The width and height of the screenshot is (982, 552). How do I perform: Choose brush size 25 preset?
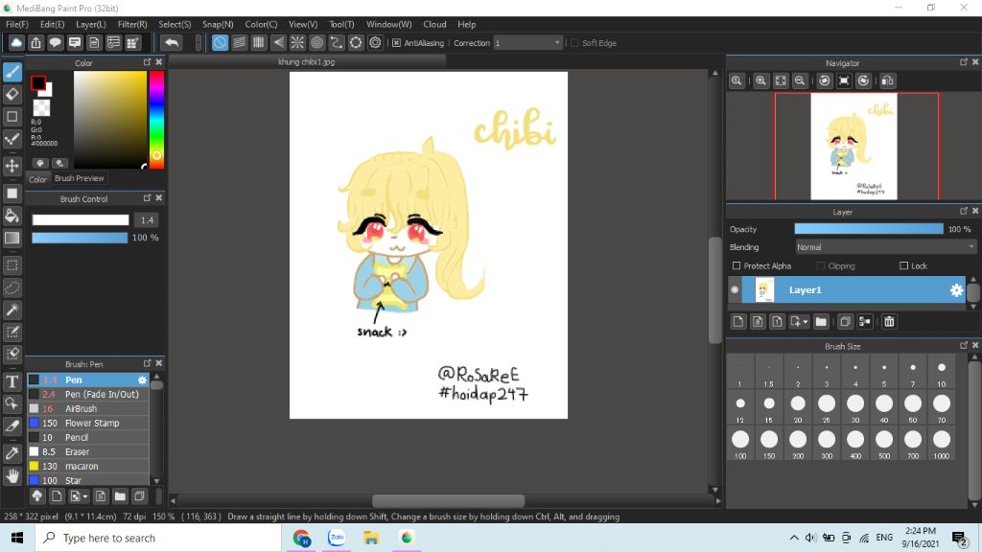827,408
